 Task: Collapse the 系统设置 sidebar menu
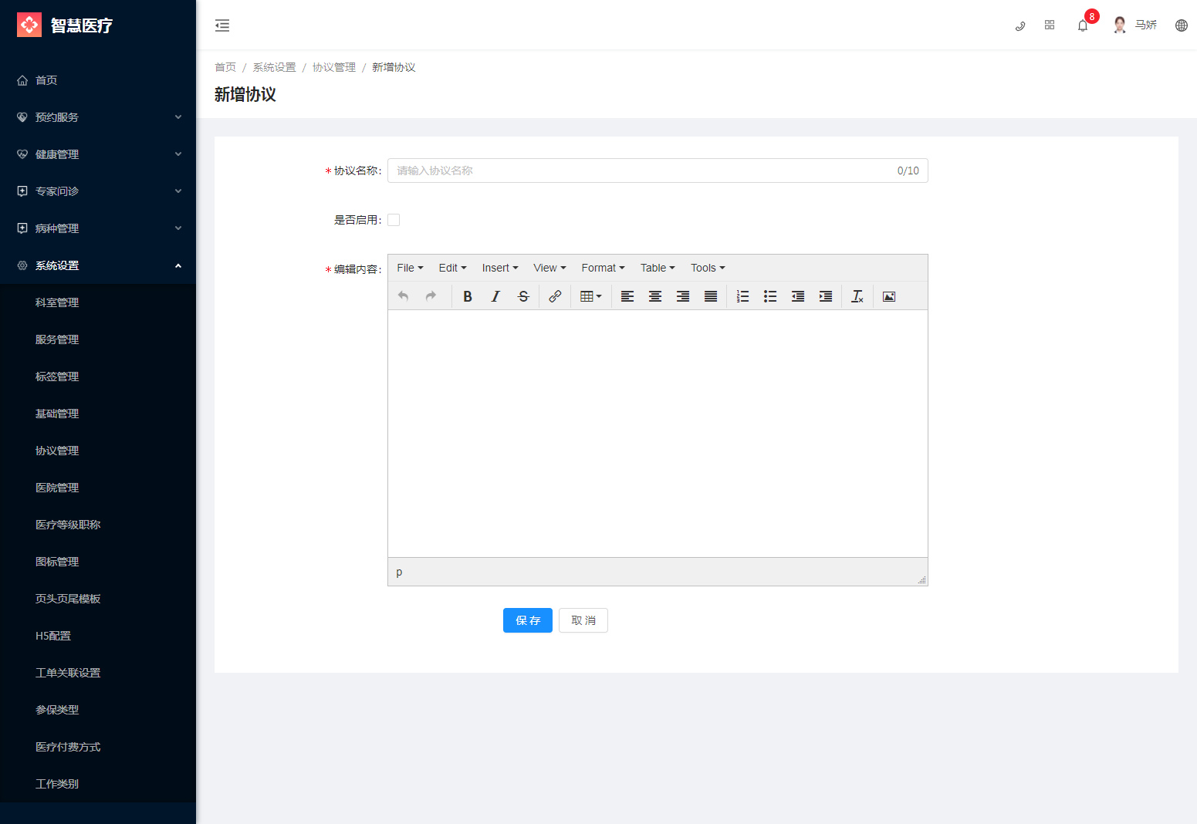pos(98,265)
